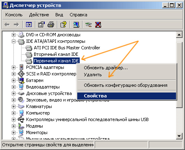
Task: Select ATI PCI IDE Bus Master Controller
Action: tap(67, 48)
